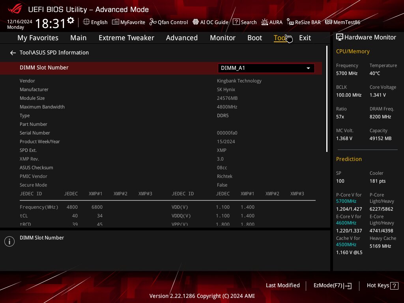
Task: Click the 18:31 clock display
Action: [x=50, y=23]
